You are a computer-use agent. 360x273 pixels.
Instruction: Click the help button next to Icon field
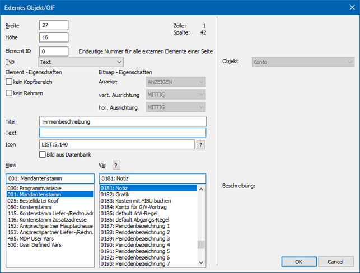pos(201,144)
